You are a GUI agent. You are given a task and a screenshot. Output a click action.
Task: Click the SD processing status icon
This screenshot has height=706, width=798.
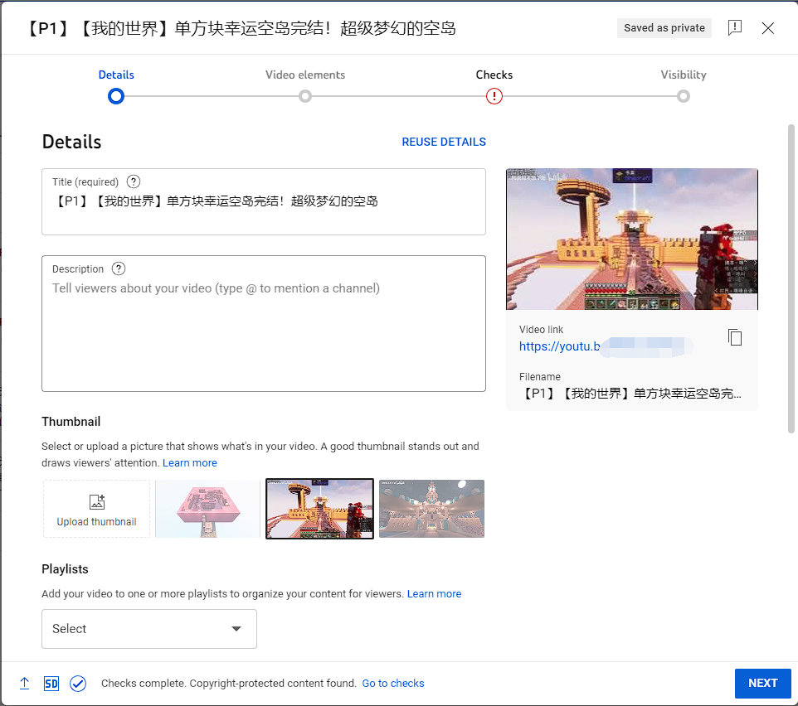pos(51,684)
